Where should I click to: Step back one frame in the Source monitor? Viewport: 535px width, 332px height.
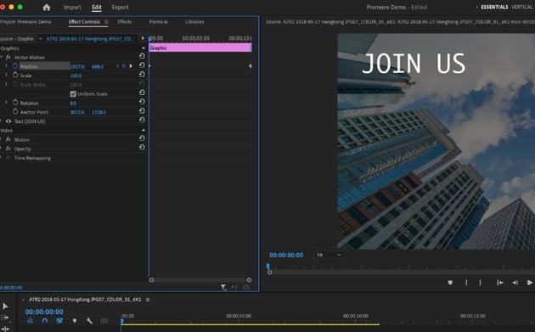click(515, 283)
